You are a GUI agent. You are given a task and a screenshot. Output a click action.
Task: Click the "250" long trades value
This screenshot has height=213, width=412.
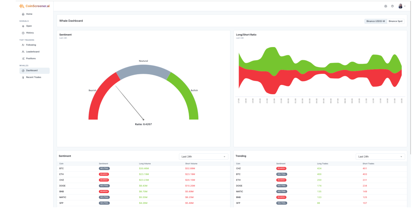coord(319,180)
